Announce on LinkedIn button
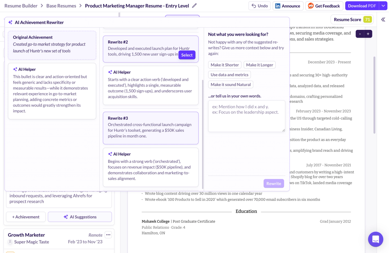Screen dimensions: 389x253 click(x=288, y=6)
